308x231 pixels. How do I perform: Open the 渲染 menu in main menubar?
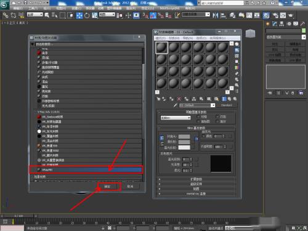tap(131, 8)
